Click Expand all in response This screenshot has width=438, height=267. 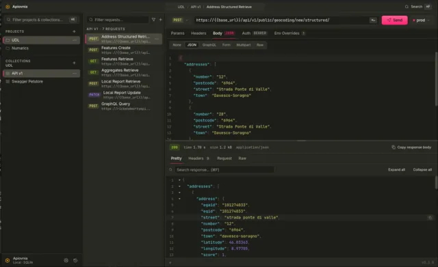pos(396,170)
